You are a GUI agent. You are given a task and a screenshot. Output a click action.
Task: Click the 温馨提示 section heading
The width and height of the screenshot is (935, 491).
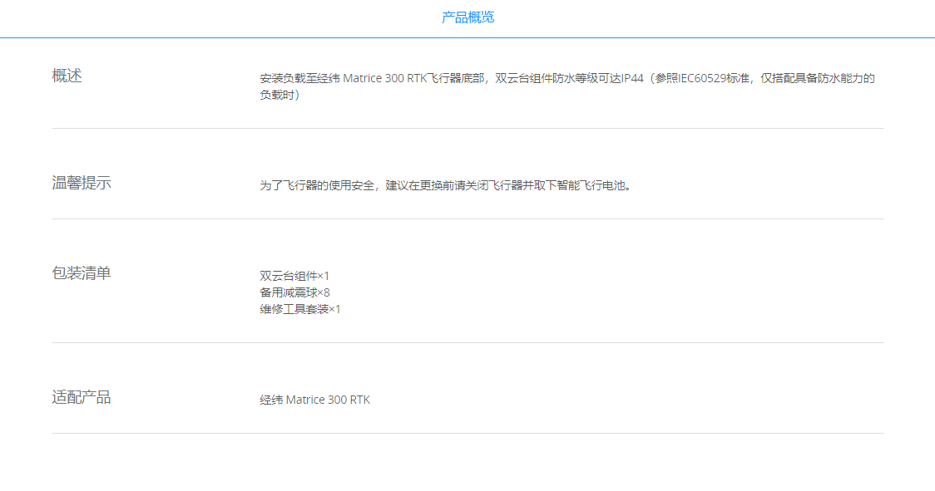click(x=81, y=183)
